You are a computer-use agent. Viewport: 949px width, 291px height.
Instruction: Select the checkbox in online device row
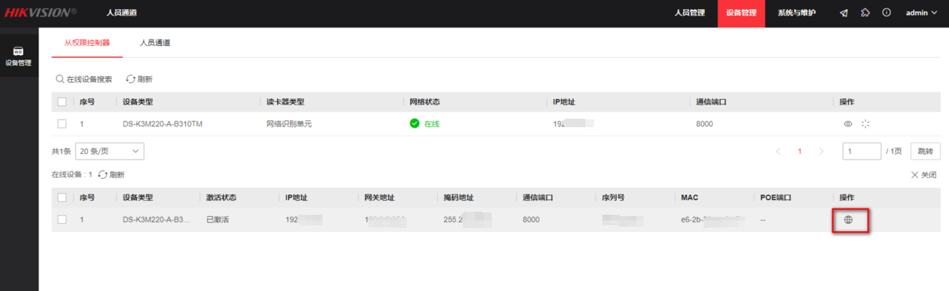[62, 220]
